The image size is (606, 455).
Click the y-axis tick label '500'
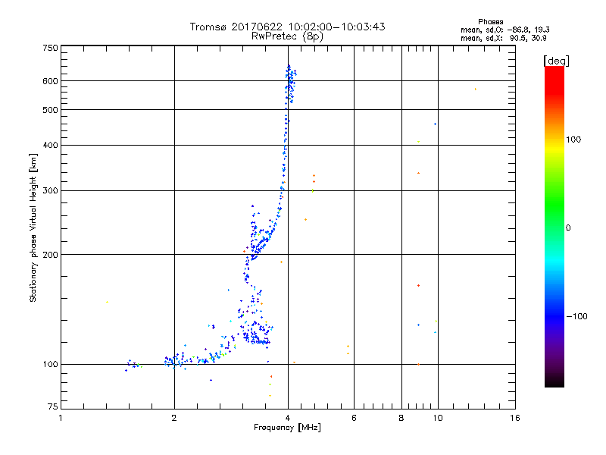pyautogui.click(x=50, y=110)
